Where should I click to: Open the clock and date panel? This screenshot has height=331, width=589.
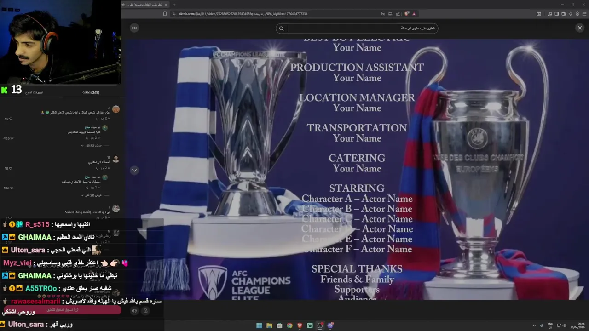577,325
